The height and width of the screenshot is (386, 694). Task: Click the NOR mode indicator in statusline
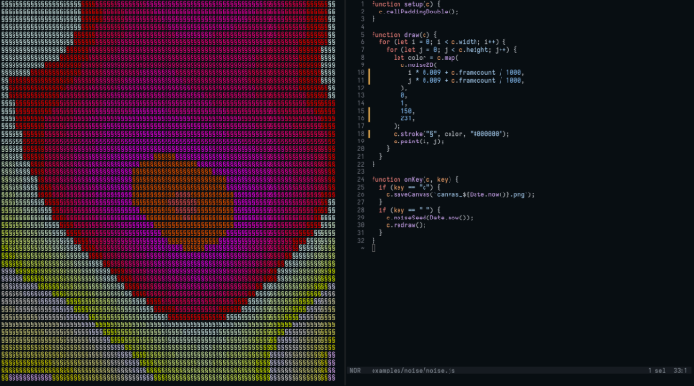coord(355,371)
